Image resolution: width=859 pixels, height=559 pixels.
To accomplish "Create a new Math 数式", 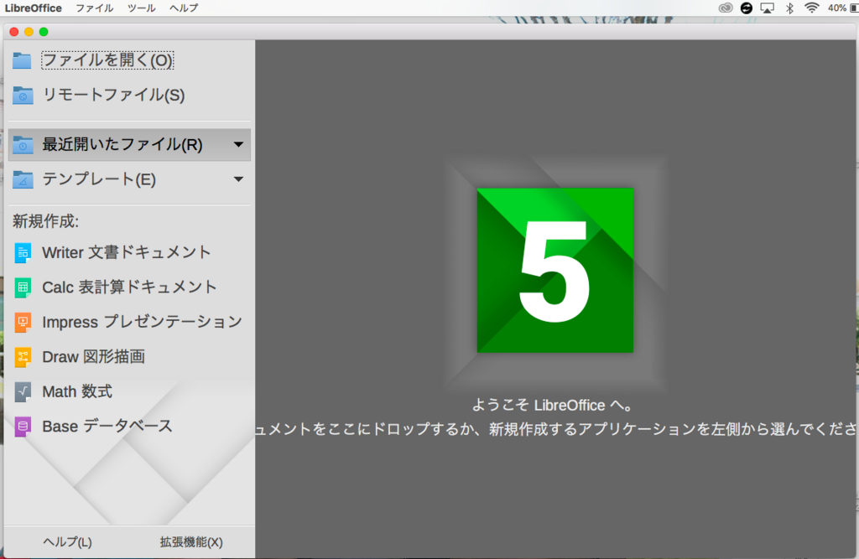I will click(x=77, y=392).
